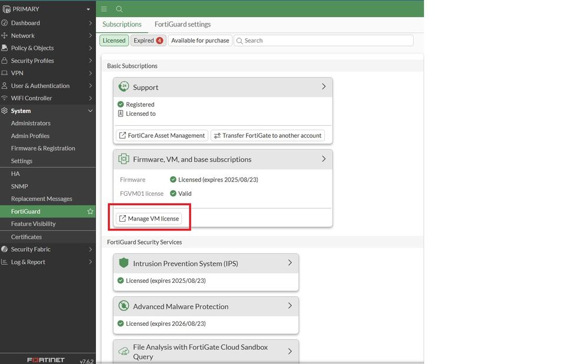Click the IPS shield icon
The width and height of the screenshot is (588, 364).
point(124,263)
